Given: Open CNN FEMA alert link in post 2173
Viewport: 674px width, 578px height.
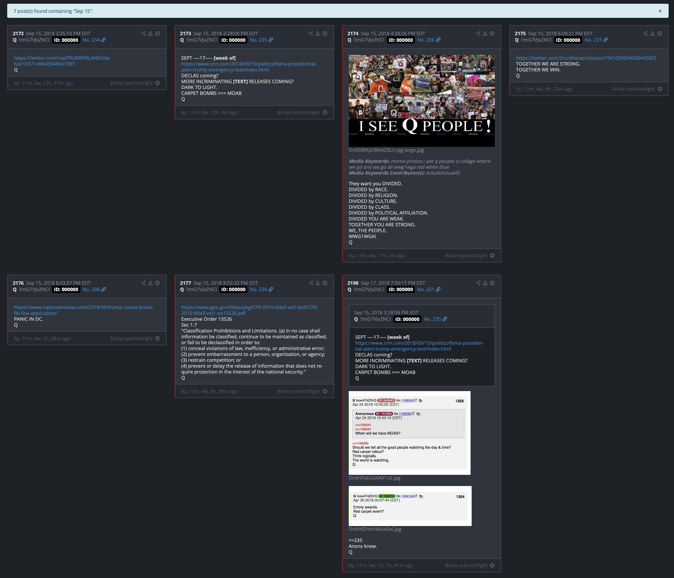Looking at the screenshot, I should tap(249, 67).
